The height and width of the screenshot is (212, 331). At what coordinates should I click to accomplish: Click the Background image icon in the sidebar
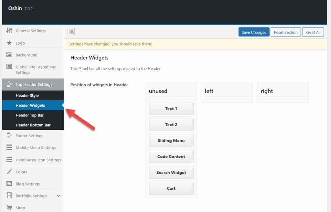(9, 55)
